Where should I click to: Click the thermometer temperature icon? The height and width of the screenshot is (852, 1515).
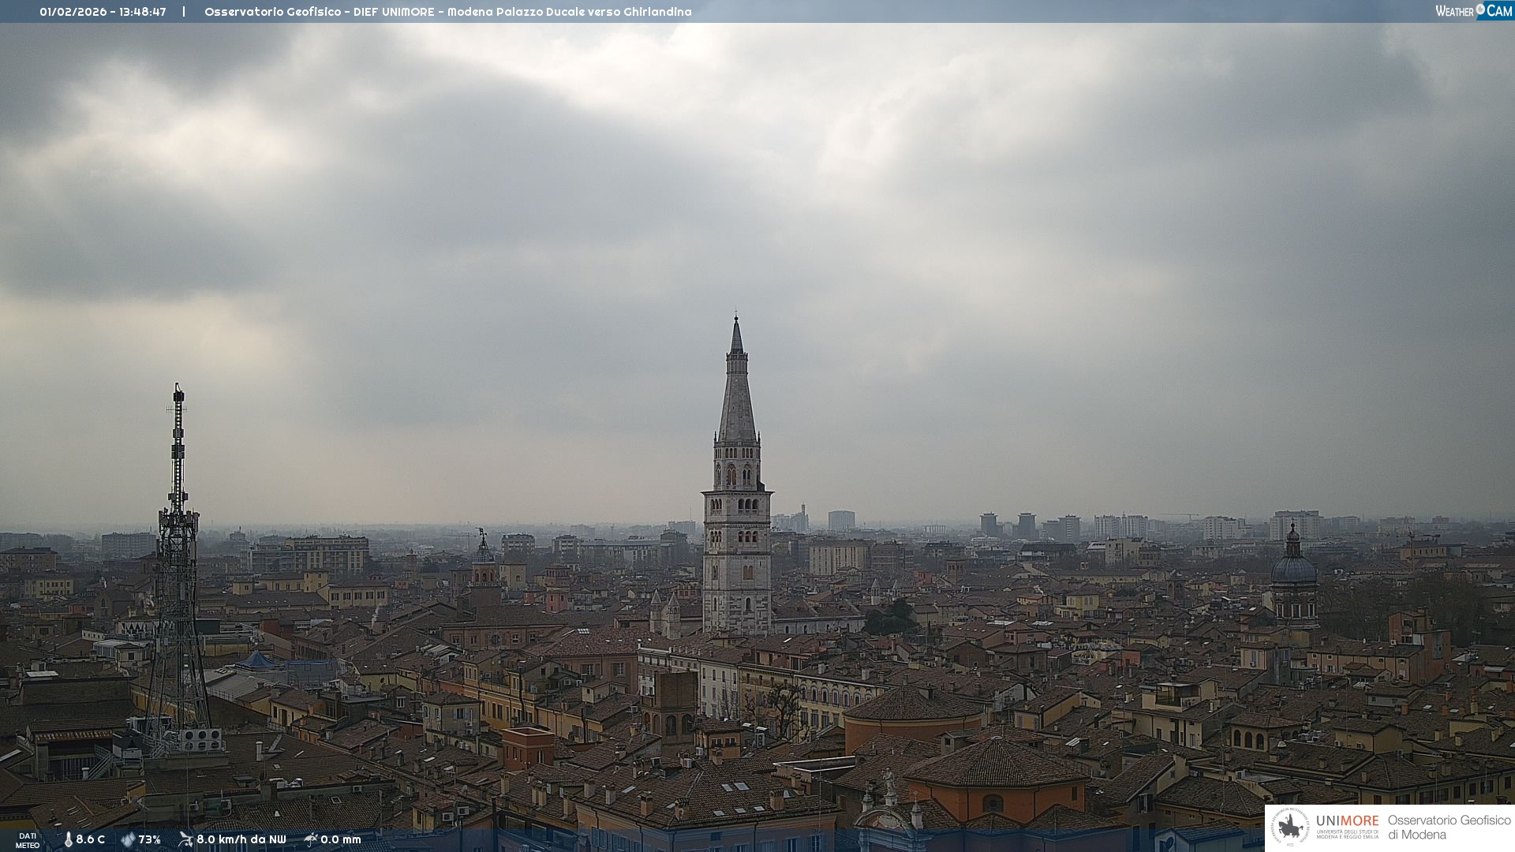[68, 840]
